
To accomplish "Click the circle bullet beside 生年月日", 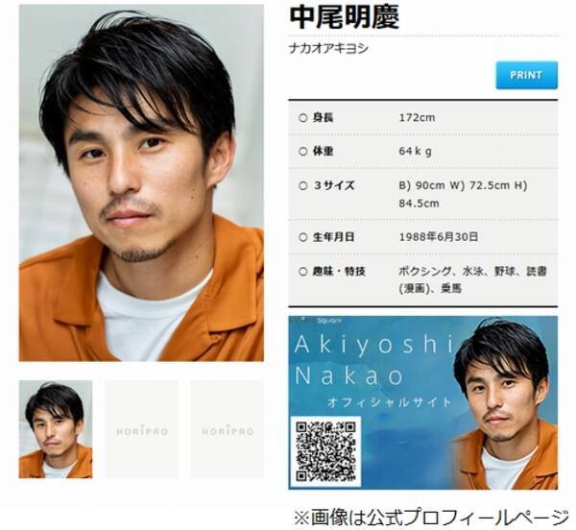I will click(x=303, y=237).
